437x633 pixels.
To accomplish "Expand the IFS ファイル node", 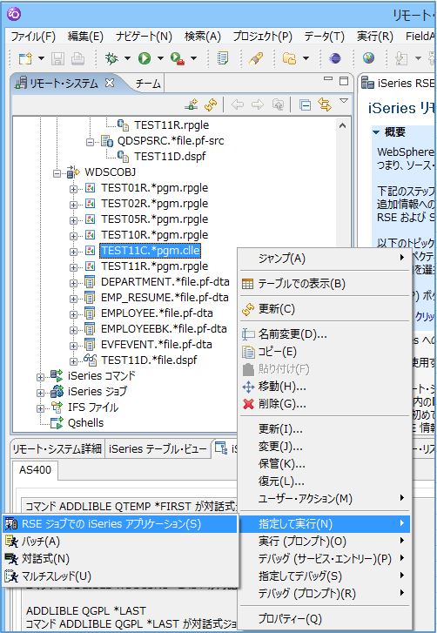I will point(40,408).
